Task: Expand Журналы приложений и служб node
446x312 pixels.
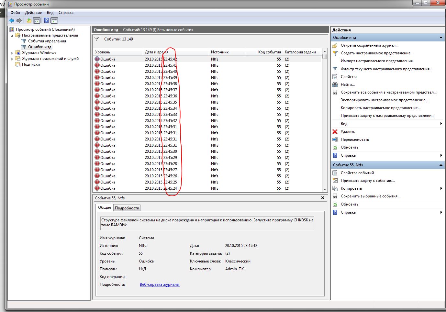Action: 12,59
